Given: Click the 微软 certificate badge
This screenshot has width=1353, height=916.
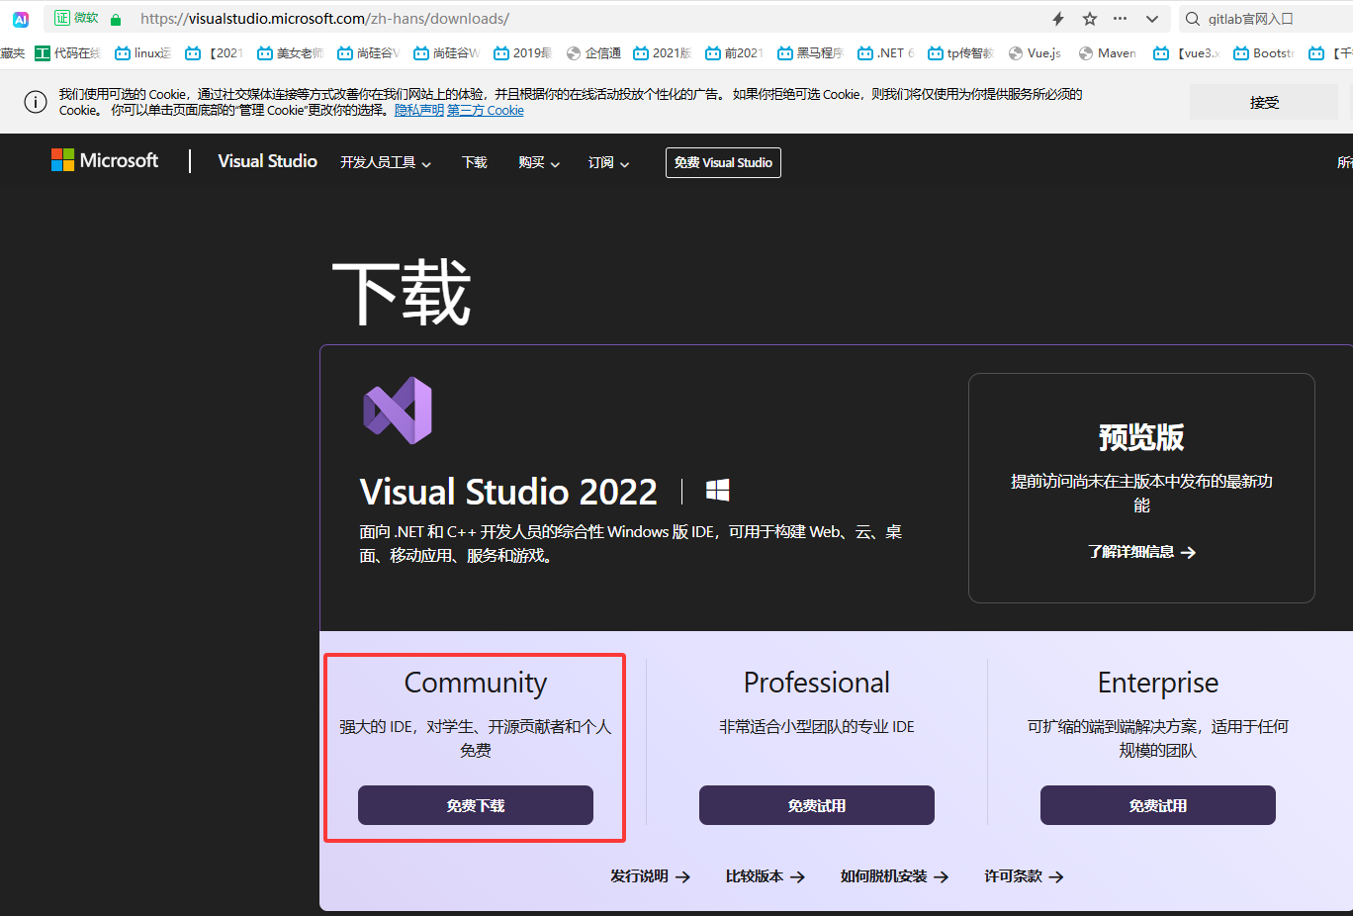Looking at the screenshot, I should click(76, 18).
